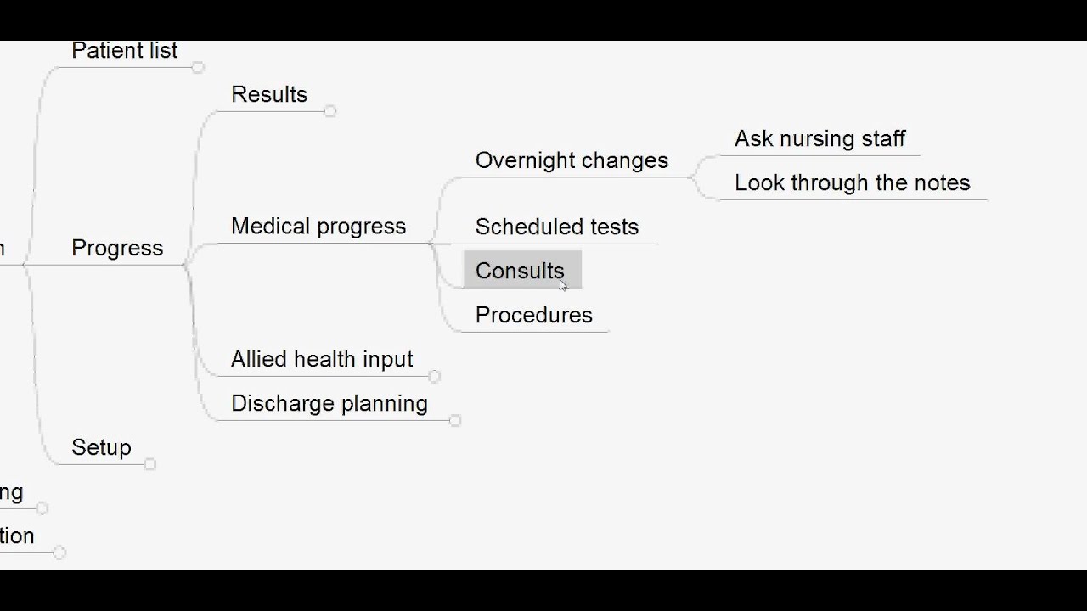This screenshot has width=1087, height=611.
Task: Click Look through the notes node
Action: 852,182
